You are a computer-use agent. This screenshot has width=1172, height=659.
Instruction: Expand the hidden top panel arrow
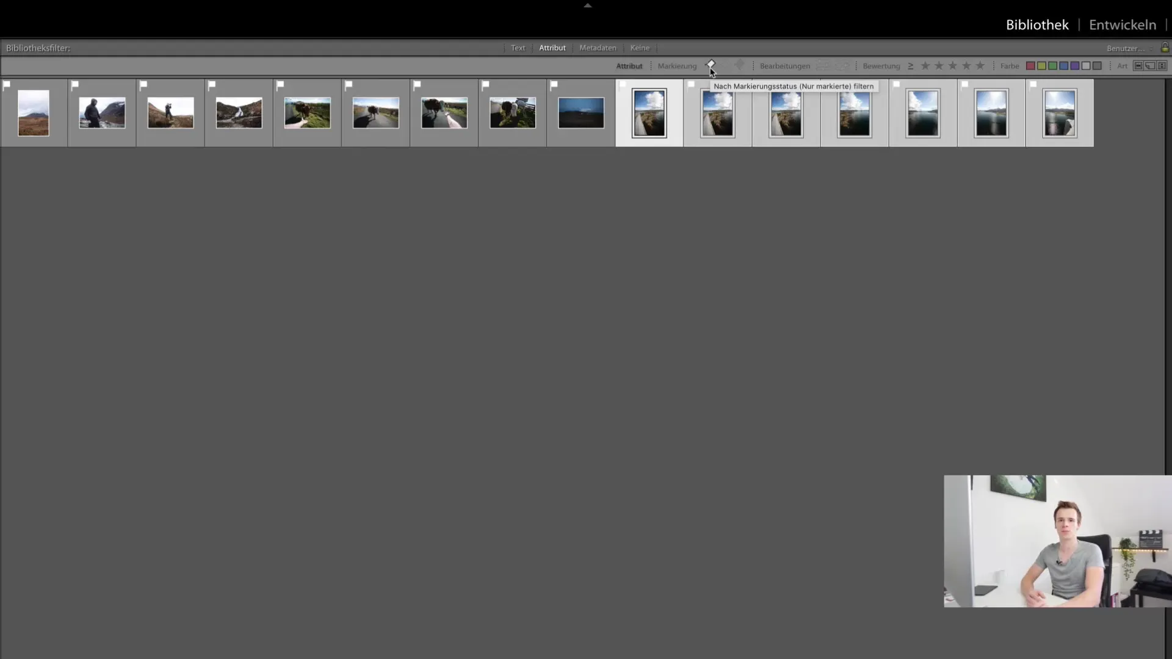(588, 5)
